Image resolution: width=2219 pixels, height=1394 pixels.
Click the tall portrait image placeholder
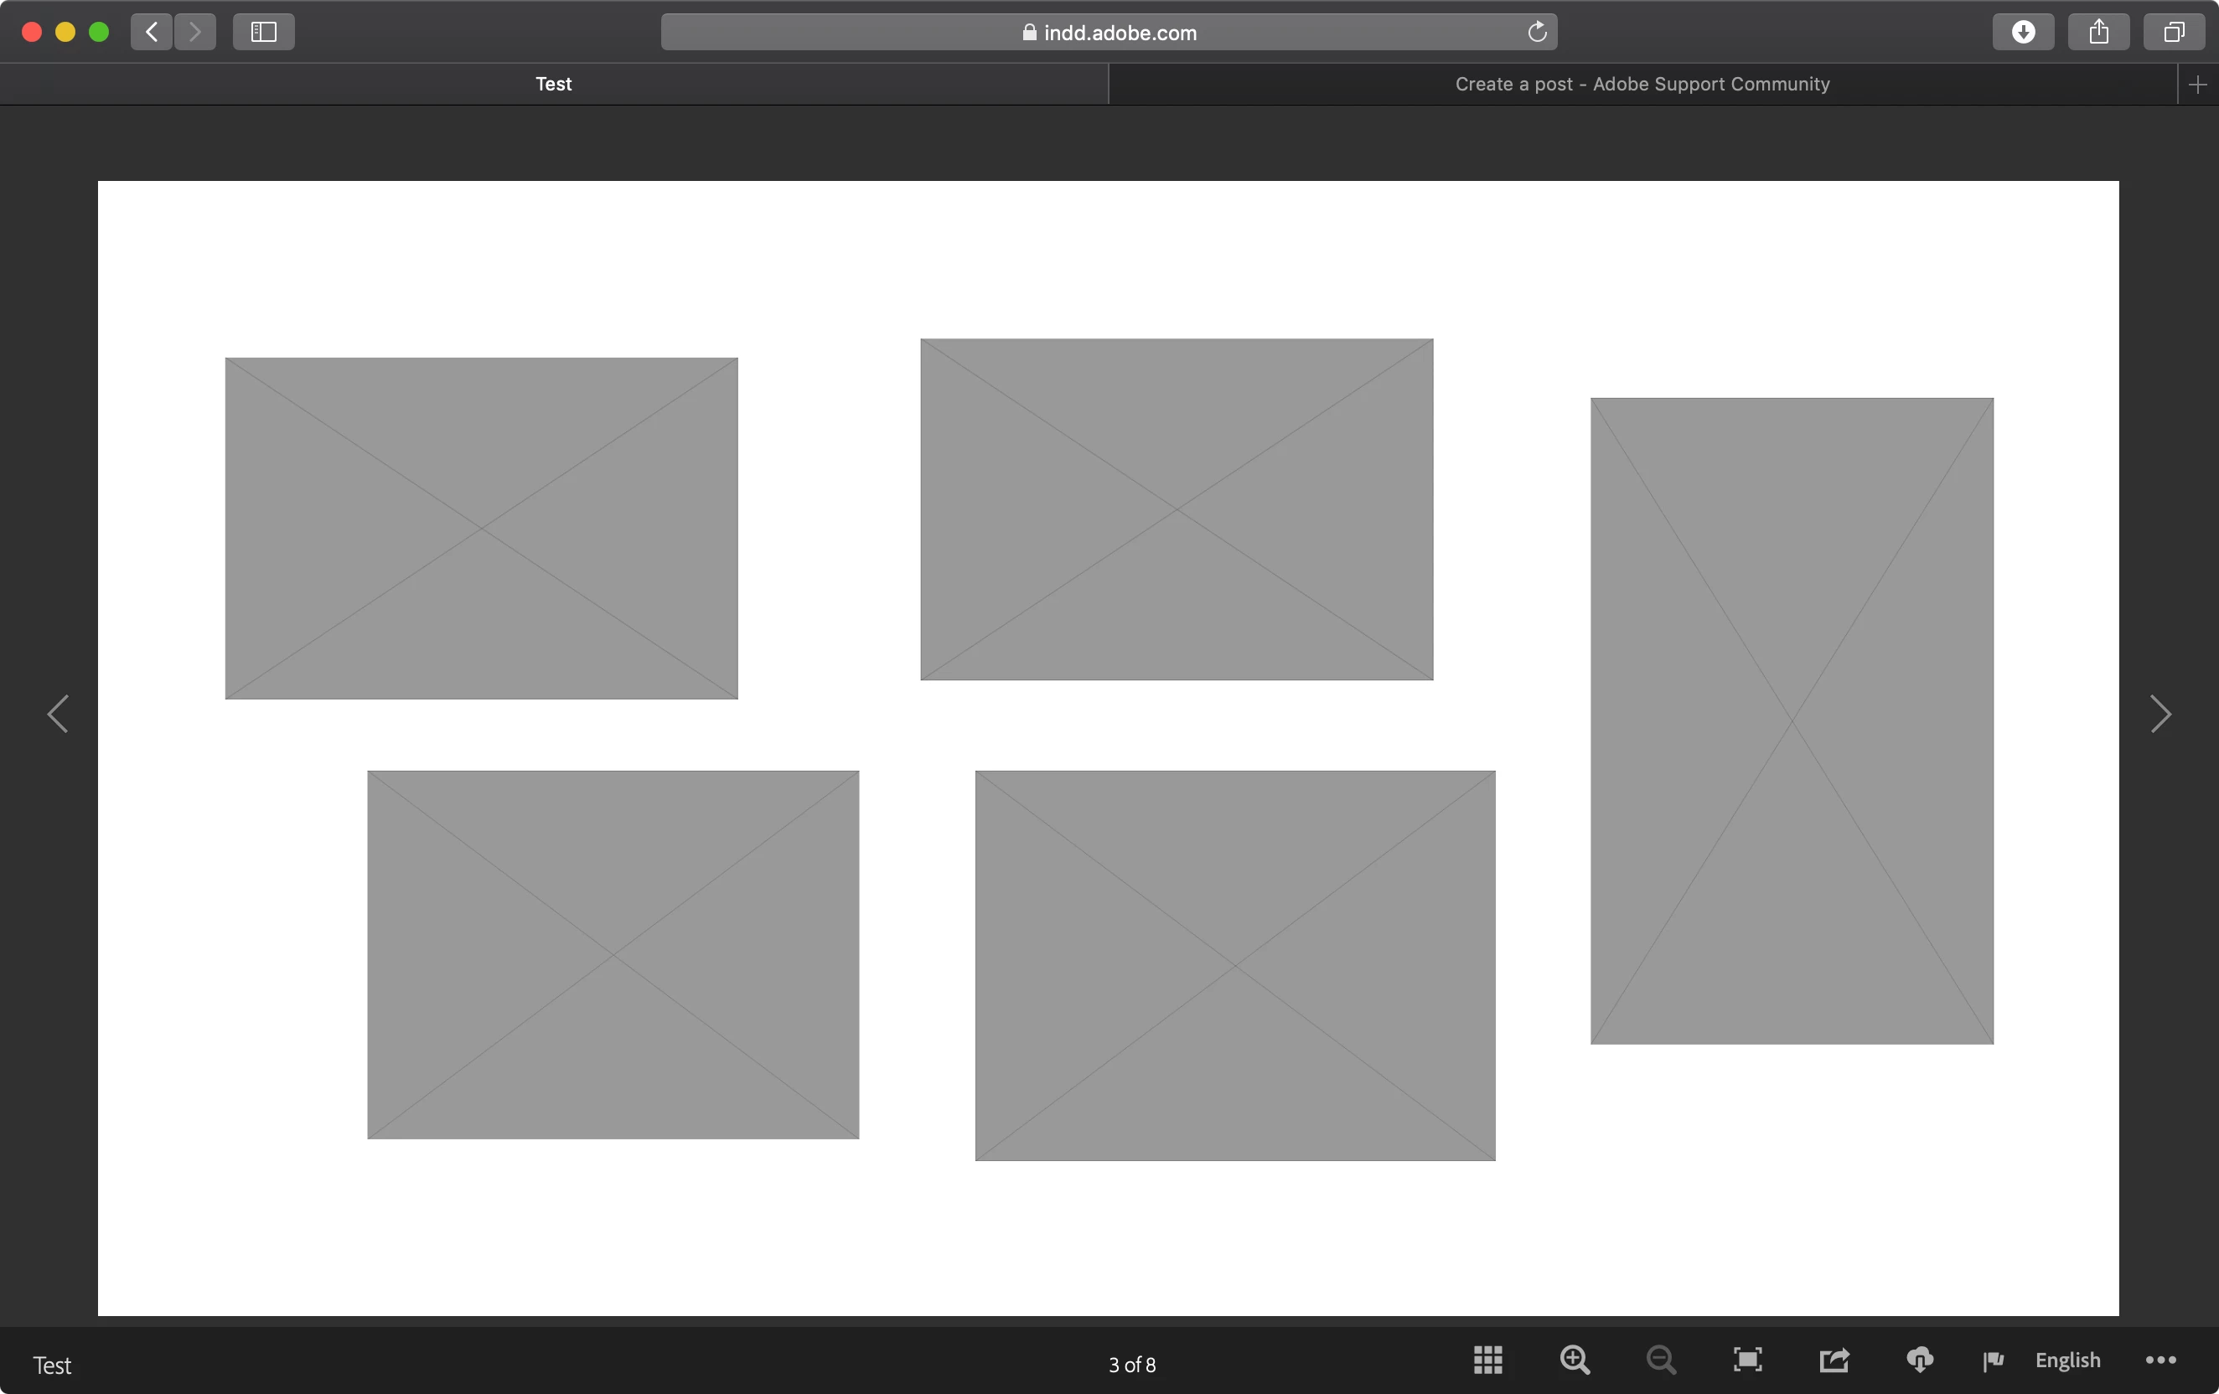point(1792,720)
